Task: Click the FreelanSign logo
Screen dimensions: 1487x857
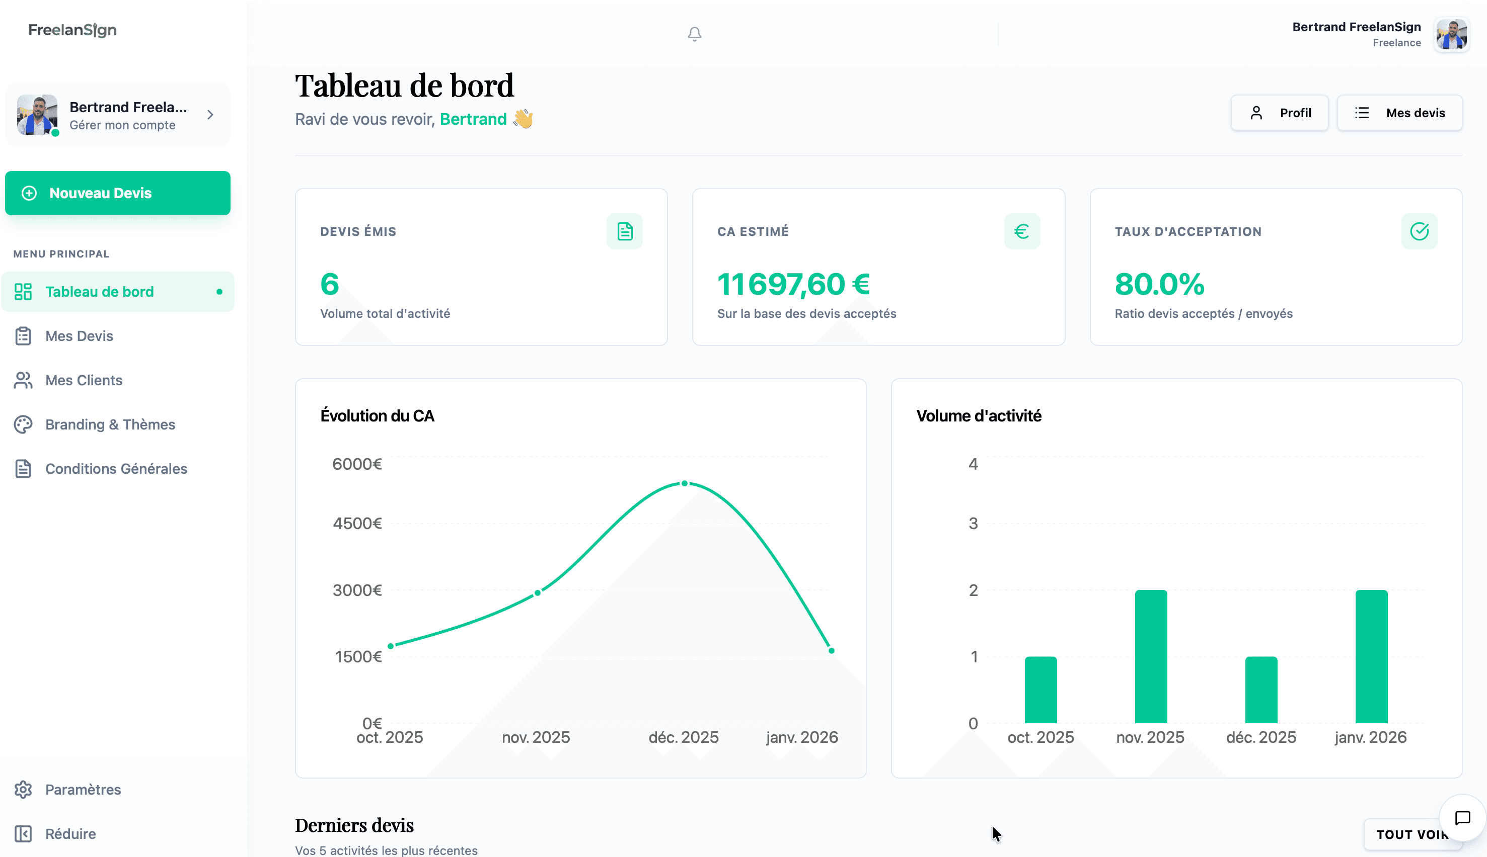Action: [72, 30]
